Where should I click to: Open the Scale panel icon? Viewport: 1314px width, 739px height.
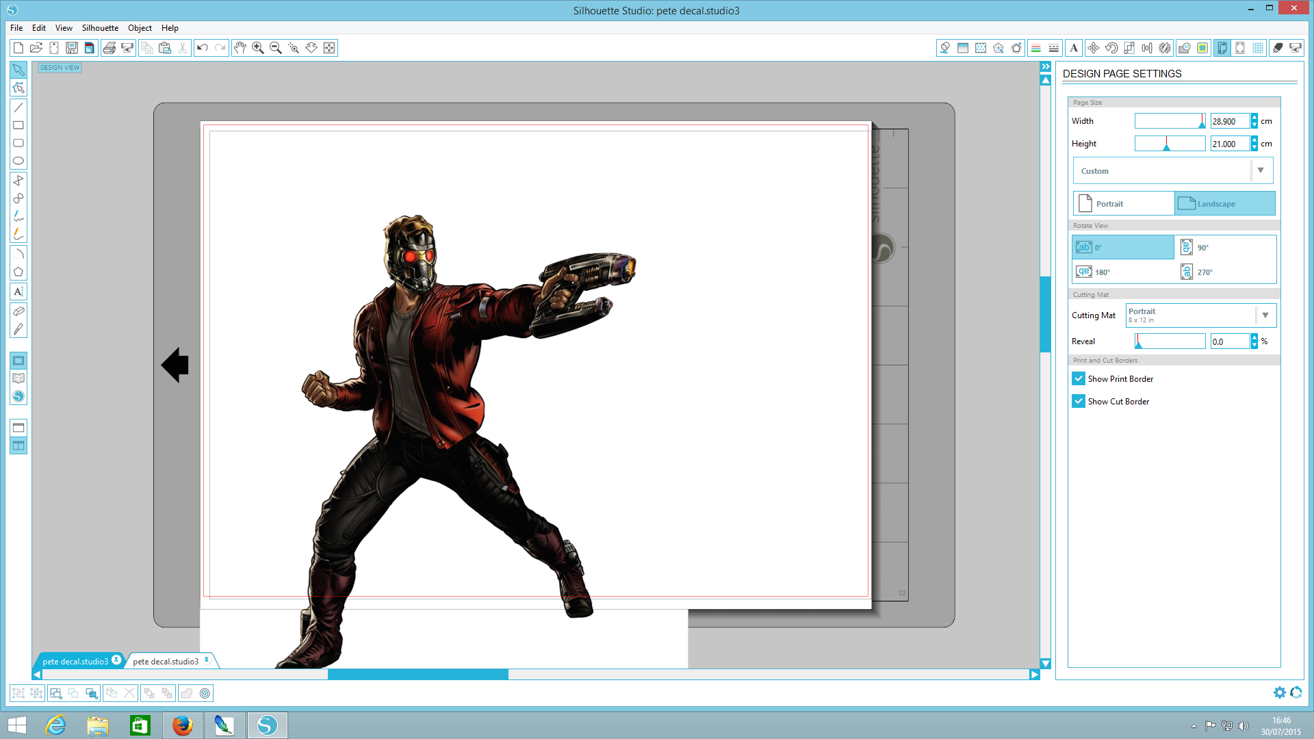[x=1129, y=48]
